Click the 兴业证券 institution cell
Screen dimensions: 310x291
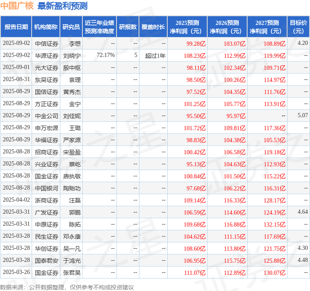click(x=47, y=164)
